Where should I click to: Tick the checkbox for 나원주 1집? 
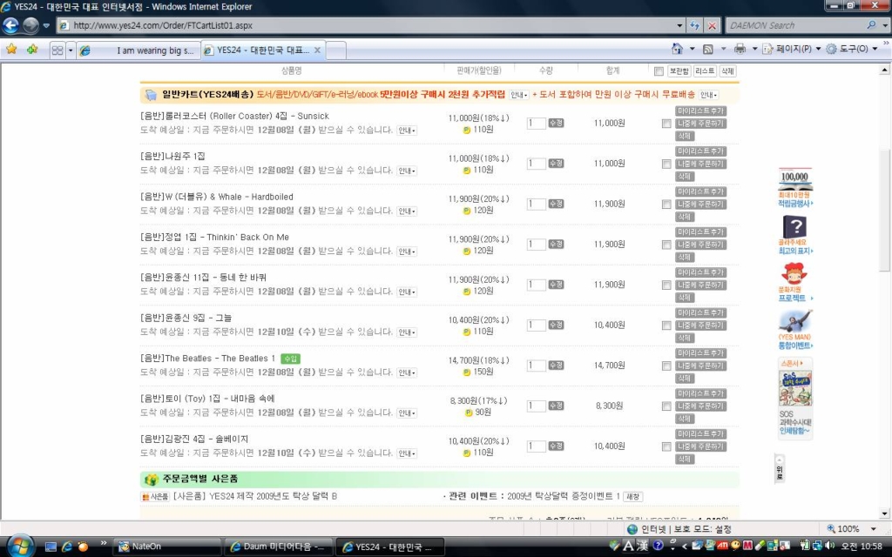(666, 164)
